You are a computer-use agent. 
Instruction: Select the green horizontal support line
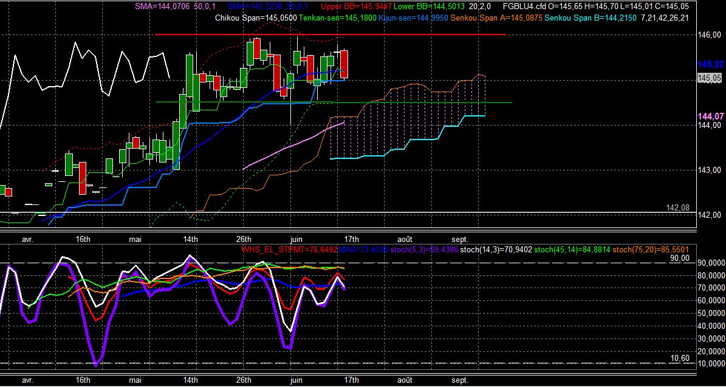click(334, 102)
